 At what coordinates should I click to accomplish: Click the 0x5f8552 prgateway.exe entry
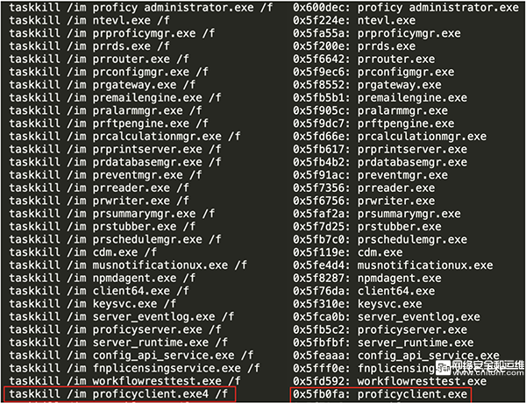367,85
